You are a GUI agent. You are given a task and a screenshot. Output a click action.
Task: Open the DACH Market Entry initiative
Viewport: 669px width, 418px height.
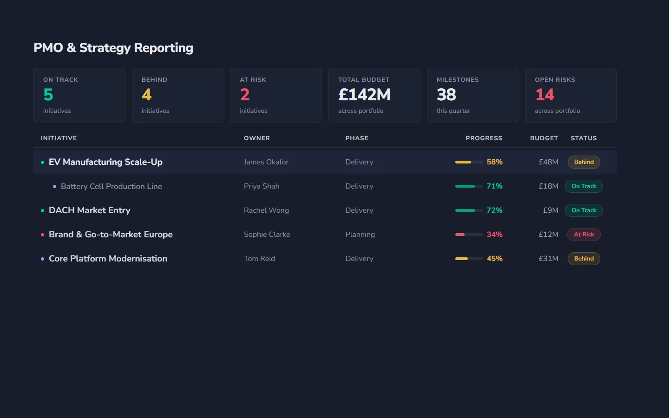[x=89, y=210]
